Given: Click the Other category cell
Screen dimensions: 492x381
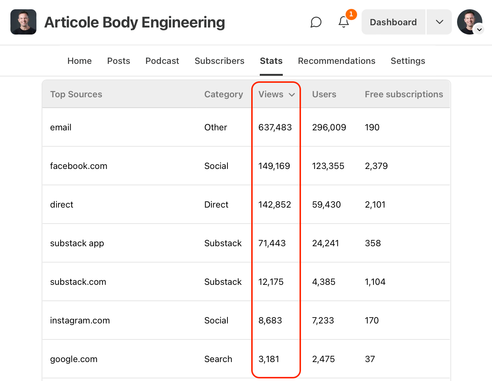Looking at the screenshot, I should tap(216, 127).
